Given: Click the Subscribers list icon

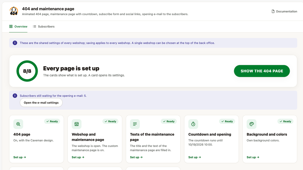Looking at the screenshot, I should coord(34,26).
